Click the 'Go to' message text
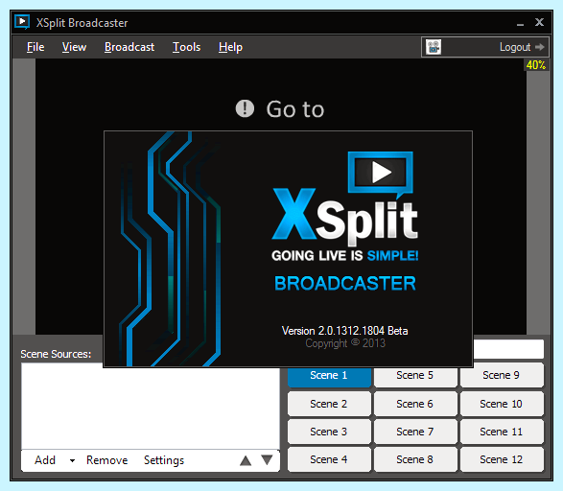563x491 pixels. (x=295, y=109)
